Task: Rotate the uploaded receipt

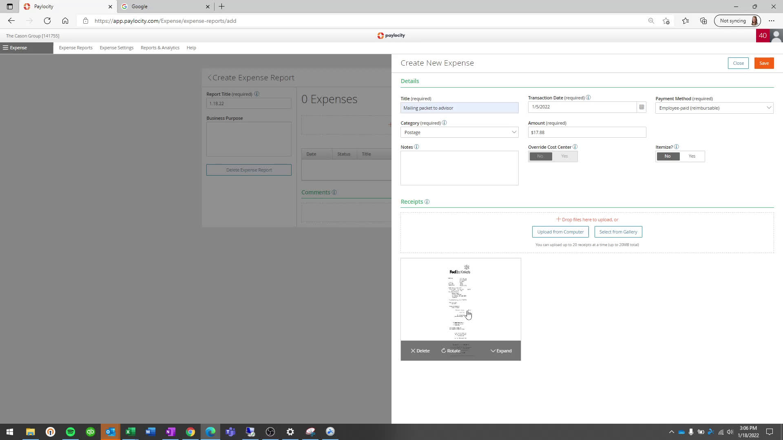Action: [451, 350]
